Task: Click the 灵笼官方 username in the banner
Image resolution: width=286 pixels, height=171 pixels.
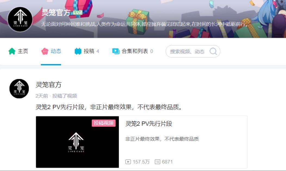Action: point(56,13)
